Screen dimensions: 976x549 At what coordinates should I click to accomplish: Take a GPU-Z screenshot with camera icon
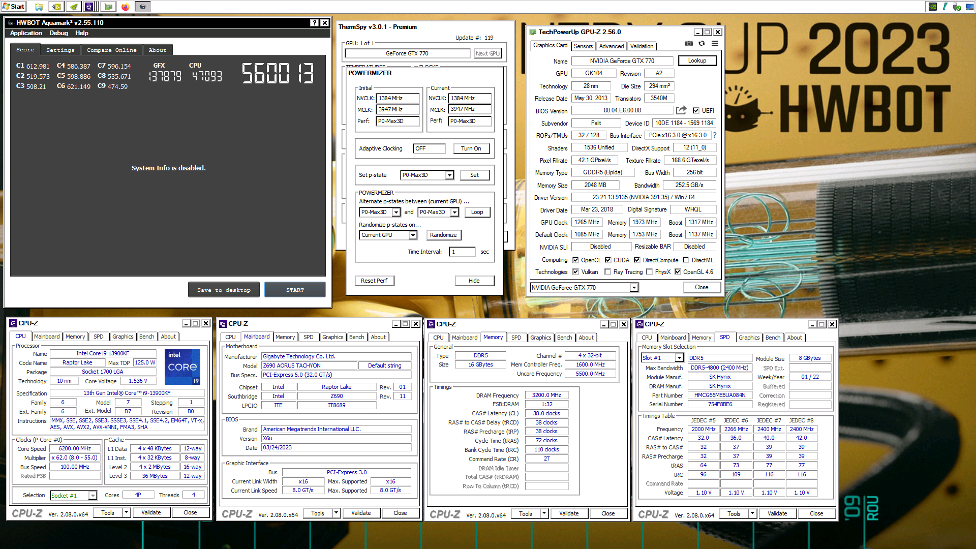click(688, 44)
